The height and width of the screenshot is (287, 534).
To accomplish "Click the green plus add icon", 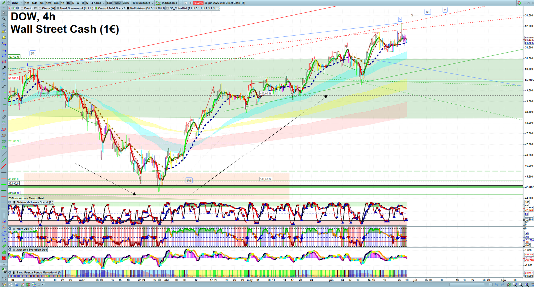I will click(14, 8).
